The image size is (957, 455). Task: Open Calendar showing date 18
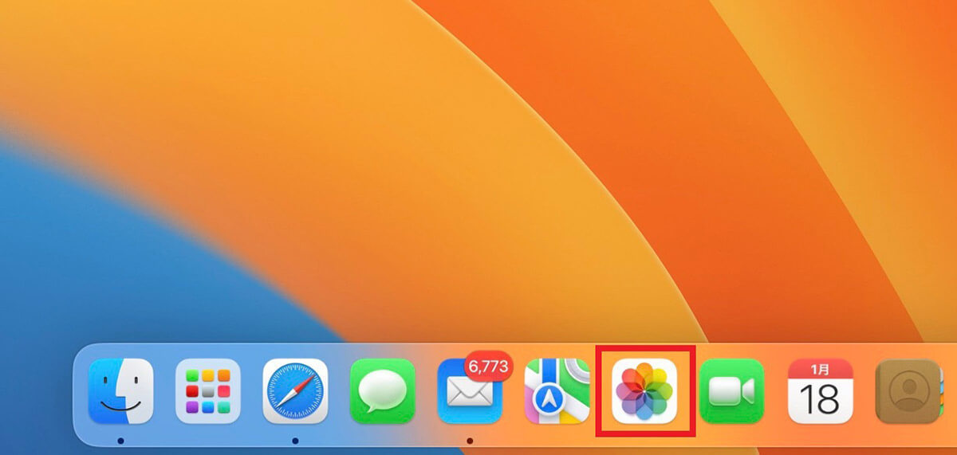click(x=820, y=391)
